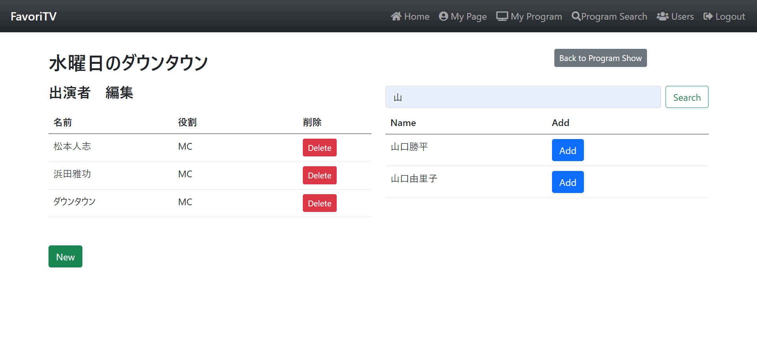This screenshot has height=349, width=757.
Task: Delete ダウンタウン from cast
Action: click(320, 203)
